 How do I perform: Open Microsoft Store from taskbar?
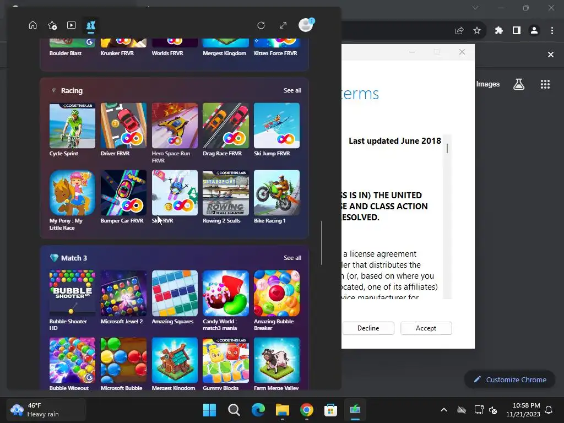[330, 410]
